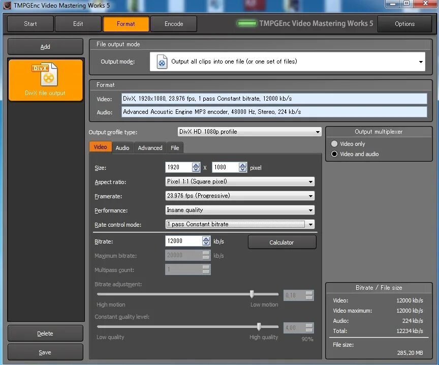Screen dimensions: 439x365
Task: Click the Constant quality level value spinner
Action: [x=309, y=328]
